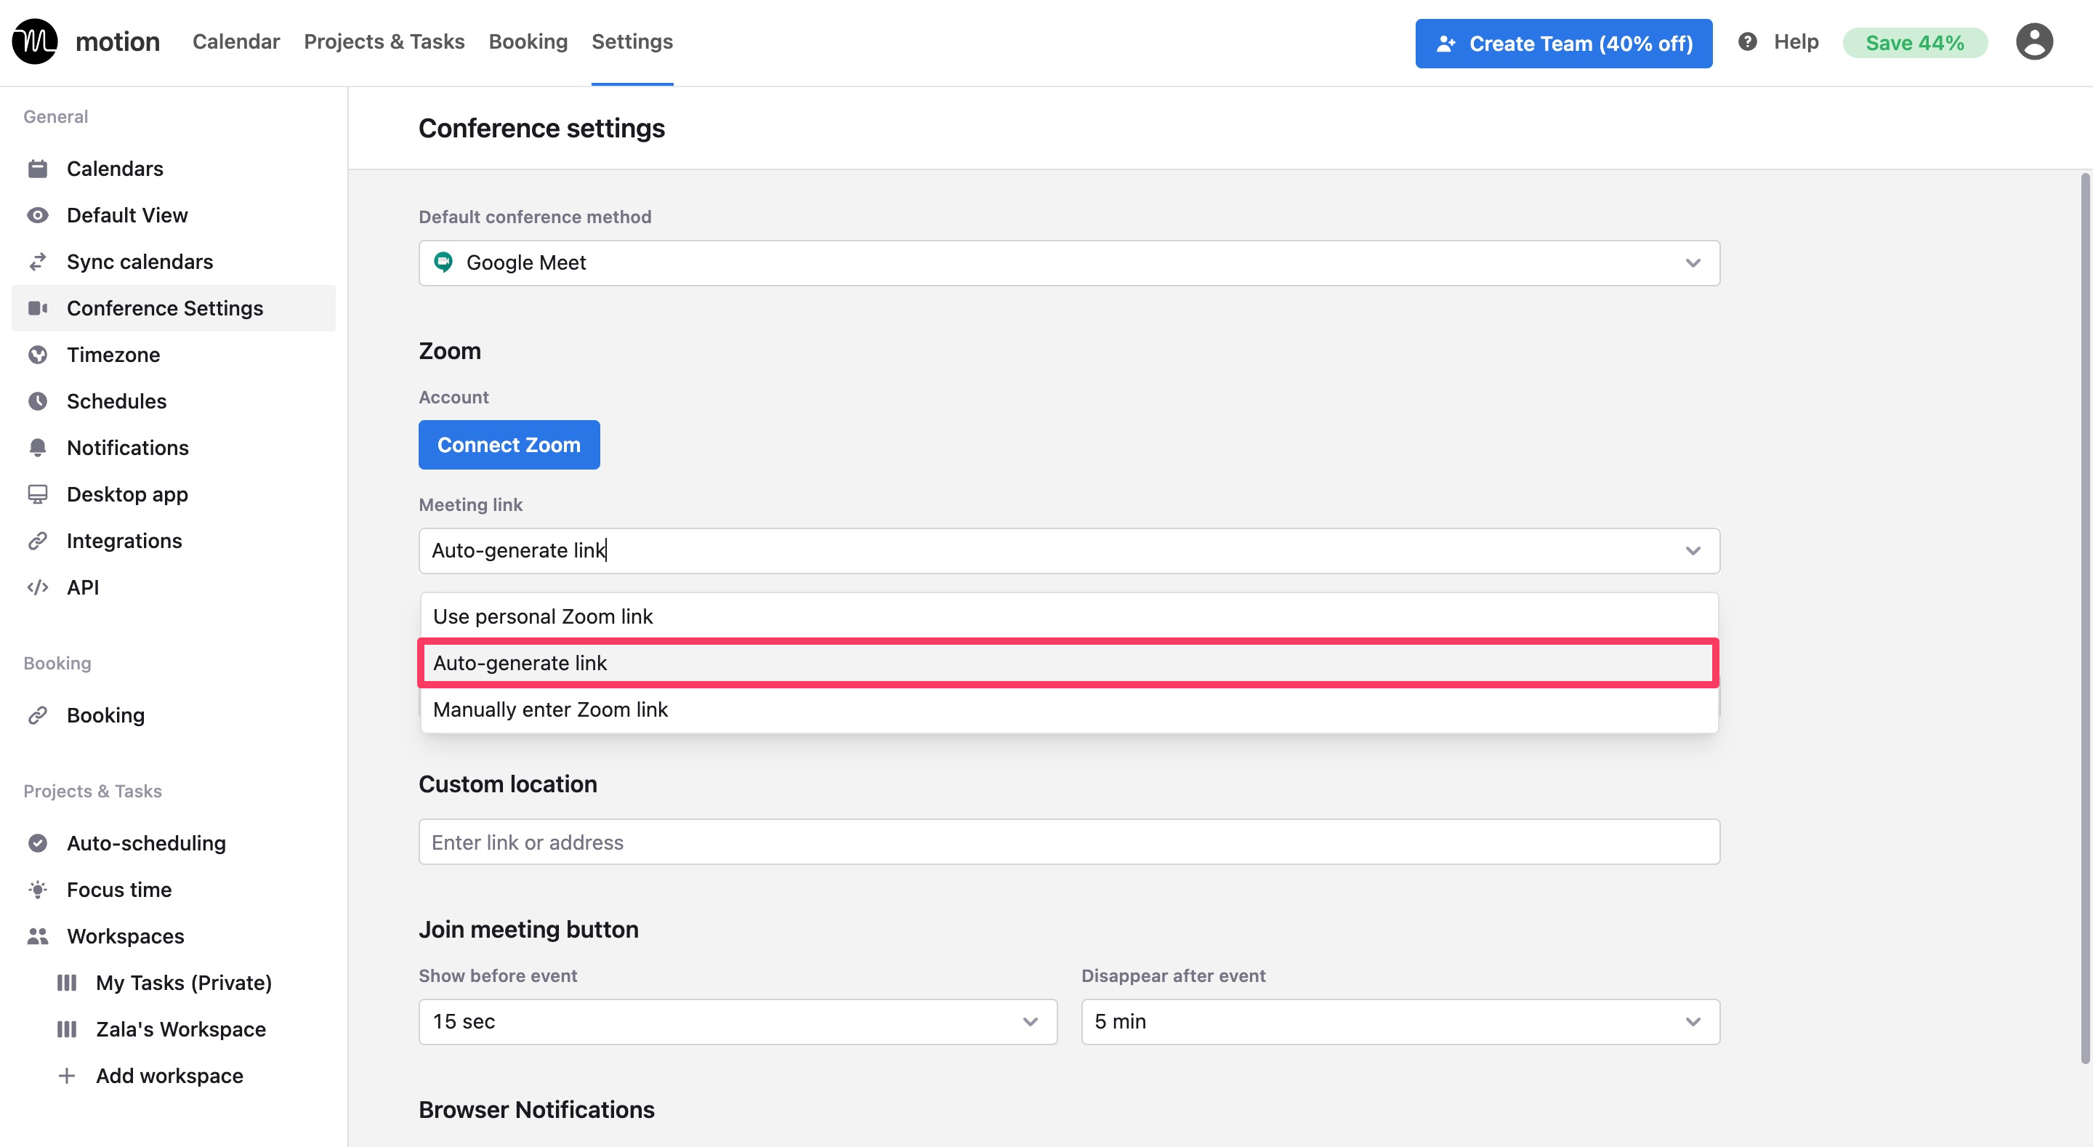
Task: Open Focus time settings page
Action: [x=173, y=889]
